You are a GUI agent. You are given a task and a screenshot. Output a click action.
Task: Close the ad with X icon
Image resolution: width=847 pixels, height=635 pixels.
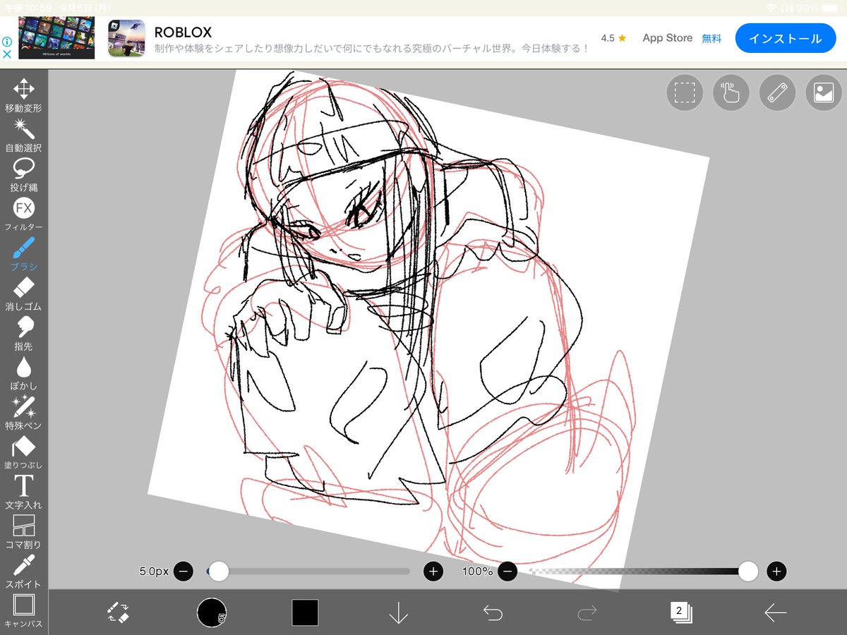coord(6,54)
